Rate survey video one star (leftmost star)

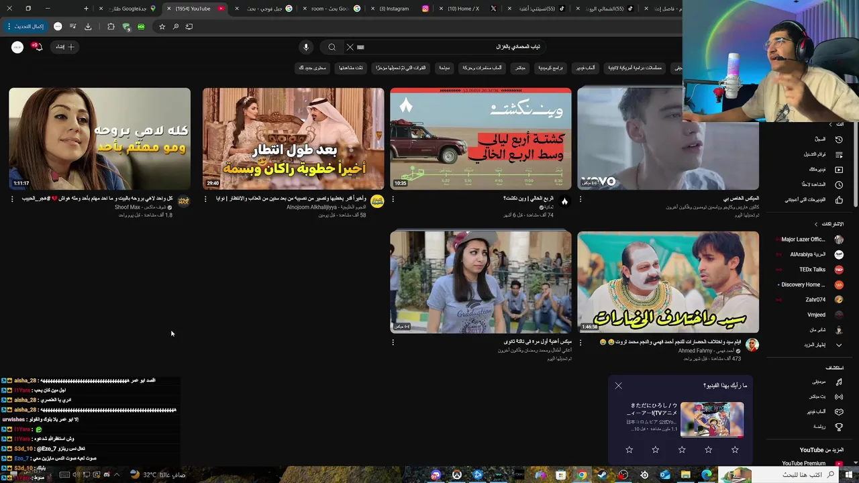click(629, 449)
